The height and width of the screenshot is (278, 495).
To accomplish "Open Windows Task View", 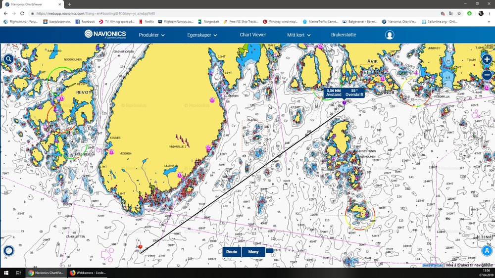I will coord(18,273).
